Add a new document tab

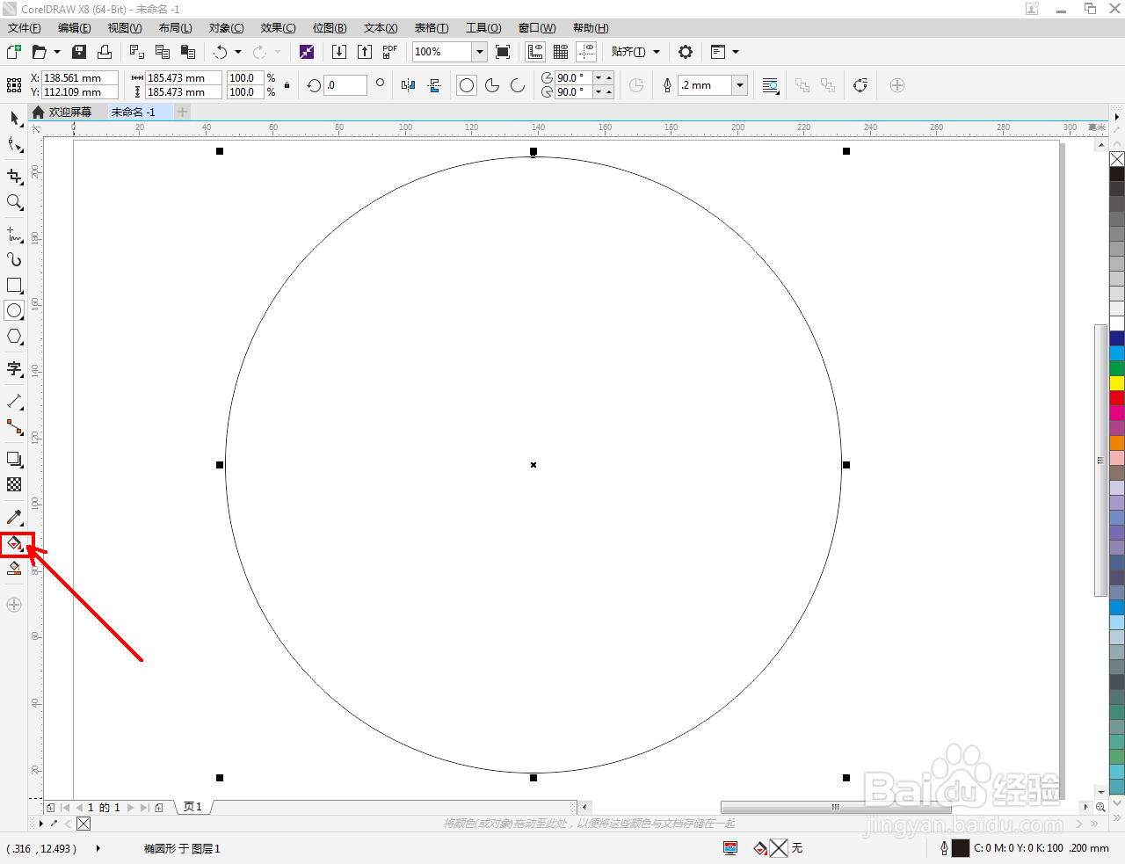tap(182, 113)
